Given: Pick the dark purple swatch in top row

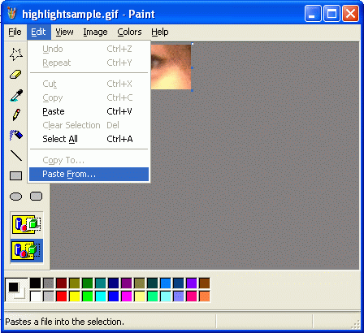Looking at the screenshot, I should pos(127,283).
